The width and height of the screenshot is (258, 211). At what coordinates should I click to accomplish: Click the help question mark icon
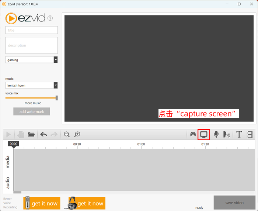50,18
